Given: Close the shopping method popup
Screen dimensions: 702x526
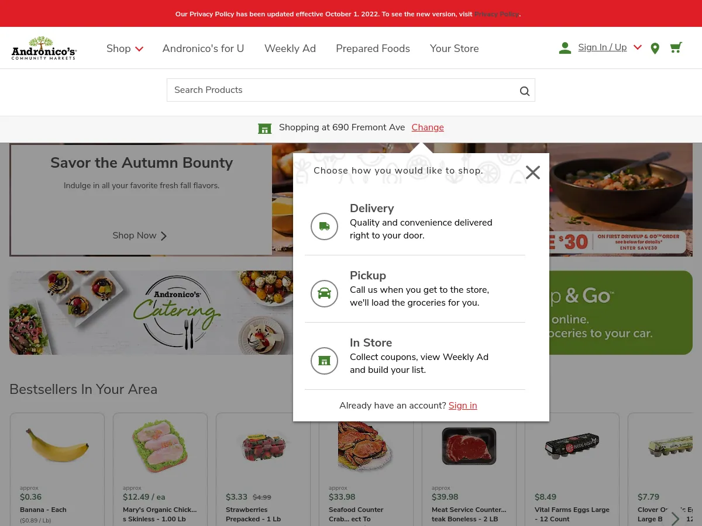Looking at the screenshot, I should tap(532, 172).
